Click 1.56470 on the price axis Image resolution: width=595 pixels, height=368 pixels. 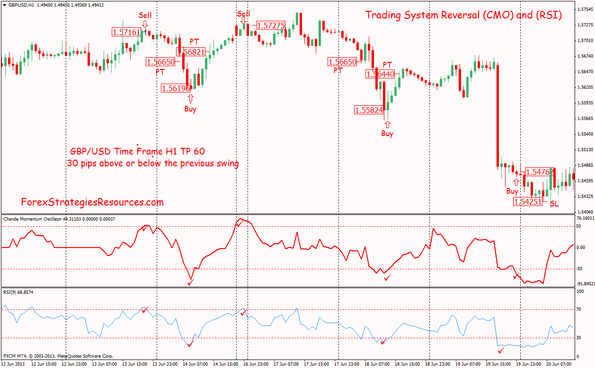586,72
